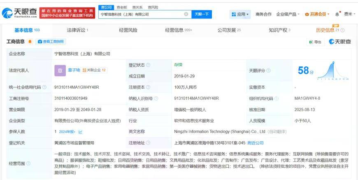Click the 软件和信息技术服务业 industry value
The image size is (358, 180).
[x=194, y=121]
